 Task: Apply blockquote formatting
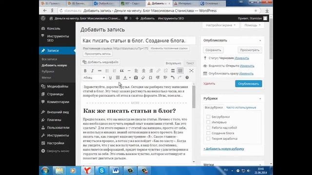[x=122, y=71]
